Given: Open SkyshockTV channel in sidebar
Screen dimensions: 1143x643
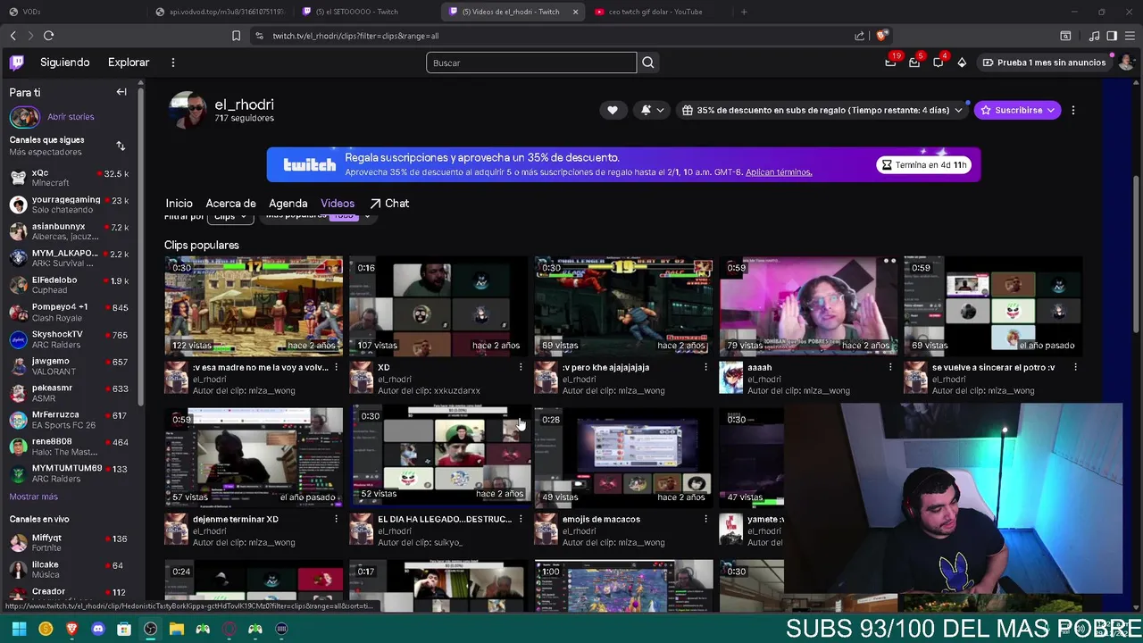Looking at the screenshot, I should [x=70, y=339].
